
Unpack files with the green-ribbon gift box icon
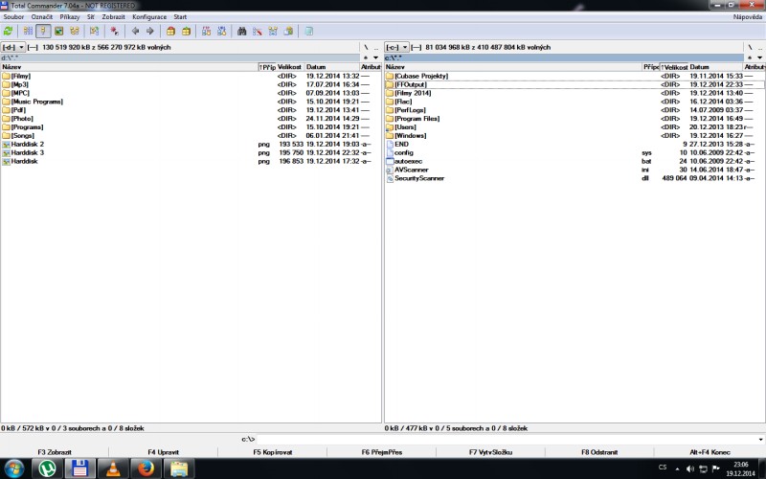(x=186, y=32)
